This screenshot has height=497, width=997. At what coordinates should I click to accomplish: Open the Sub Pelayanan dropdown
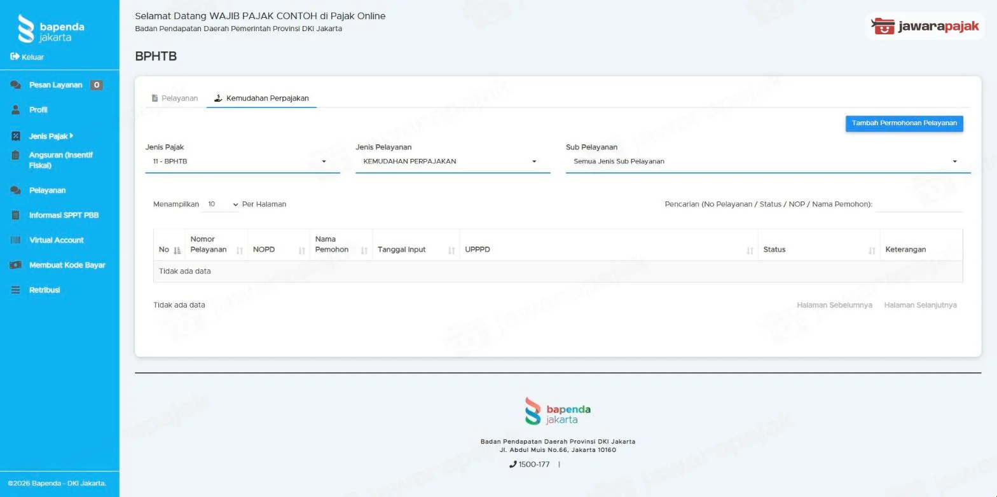(768, 161)
